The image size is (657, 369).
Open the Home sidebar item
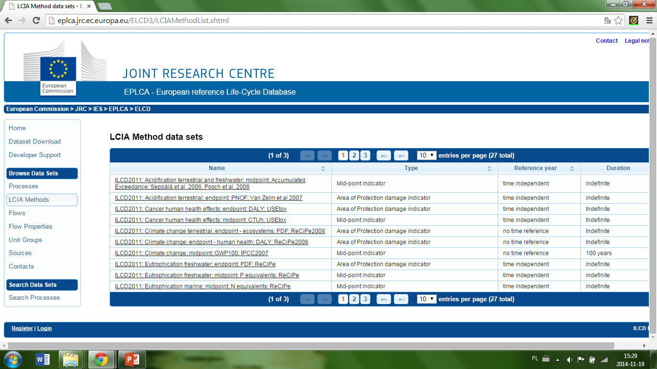click(x=17, y=128)
